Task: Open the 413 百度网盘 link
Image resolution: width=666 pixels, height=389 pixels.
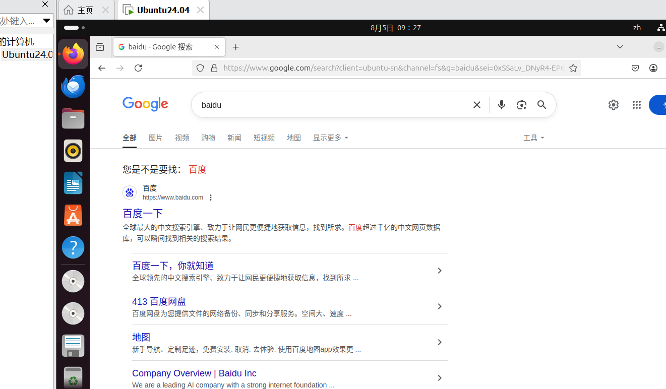Action: pyautogui.click(x=159, y=301)
